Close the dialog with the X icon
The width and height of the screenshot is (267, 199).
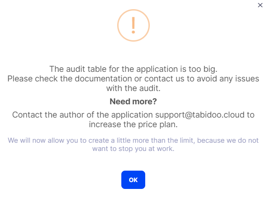click(x=260, y=5)
